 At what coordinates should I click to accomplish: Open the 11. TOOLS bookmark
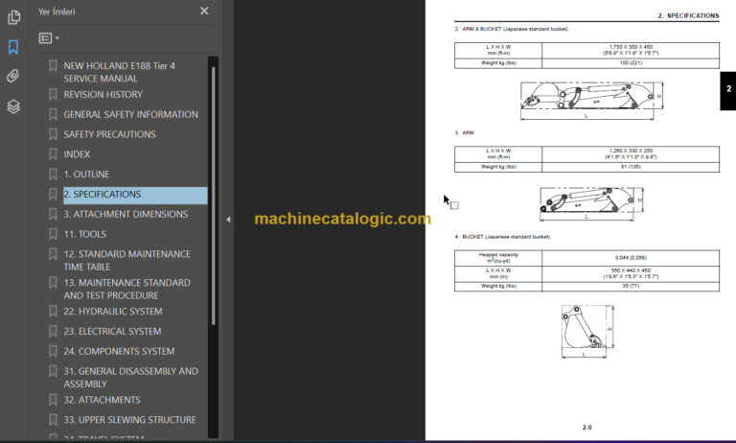(85, 234)
